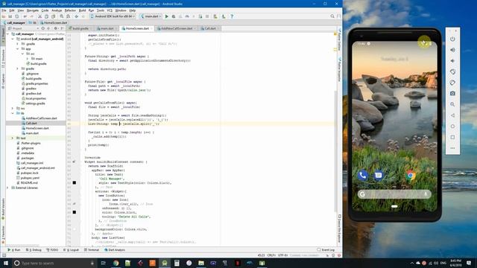Open the Calculator from the Windows taskbar
The image size is (477, 268).
pyautogui.click(x=177, y=263)
